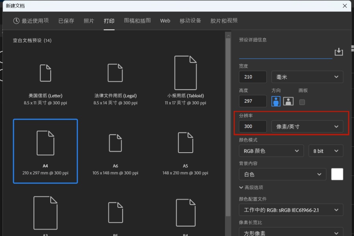Image resolution: width=354 pixels, height=236 pixels.
Task: Click the scrollbar up arrow in presets list
Action: (228, 36)
